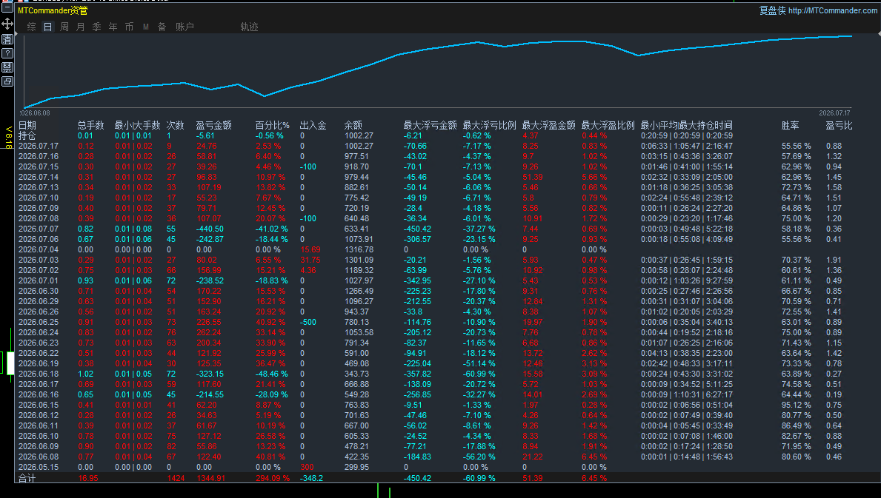Open the 月 monthly tab
The image size is (881, 498).
click(x=80, y=27)
